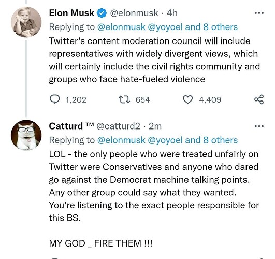Screen dimensions: 275x259
Task: Click the reply icon on Elon Musk's tweet
Action: coord(54,99)
